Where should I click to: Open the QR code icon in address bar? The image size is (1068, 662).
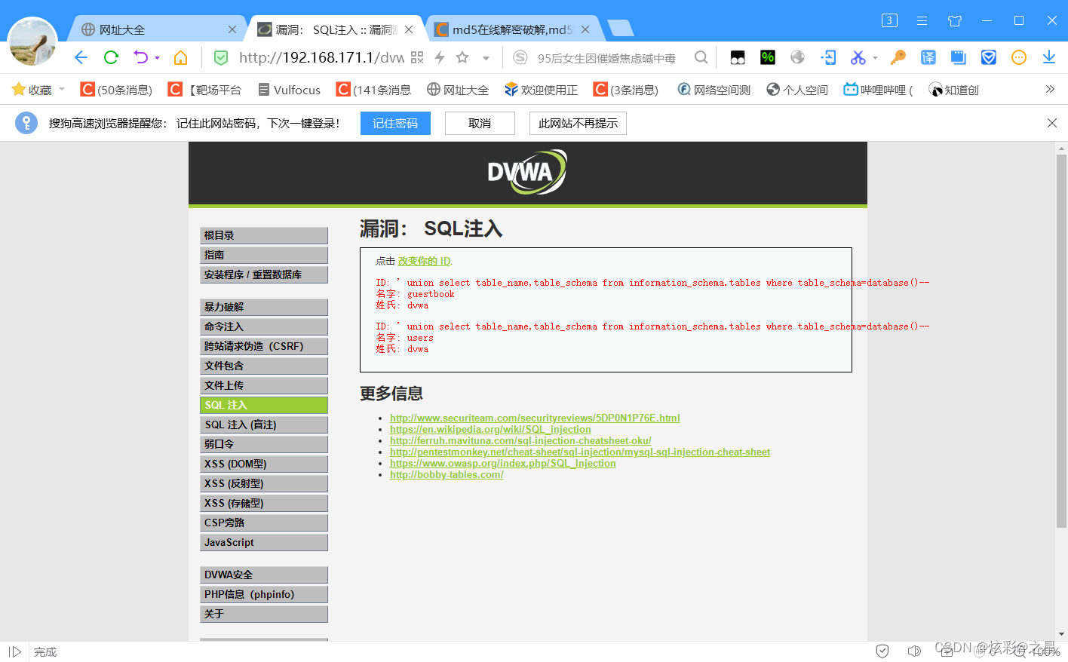click(417, 57)
